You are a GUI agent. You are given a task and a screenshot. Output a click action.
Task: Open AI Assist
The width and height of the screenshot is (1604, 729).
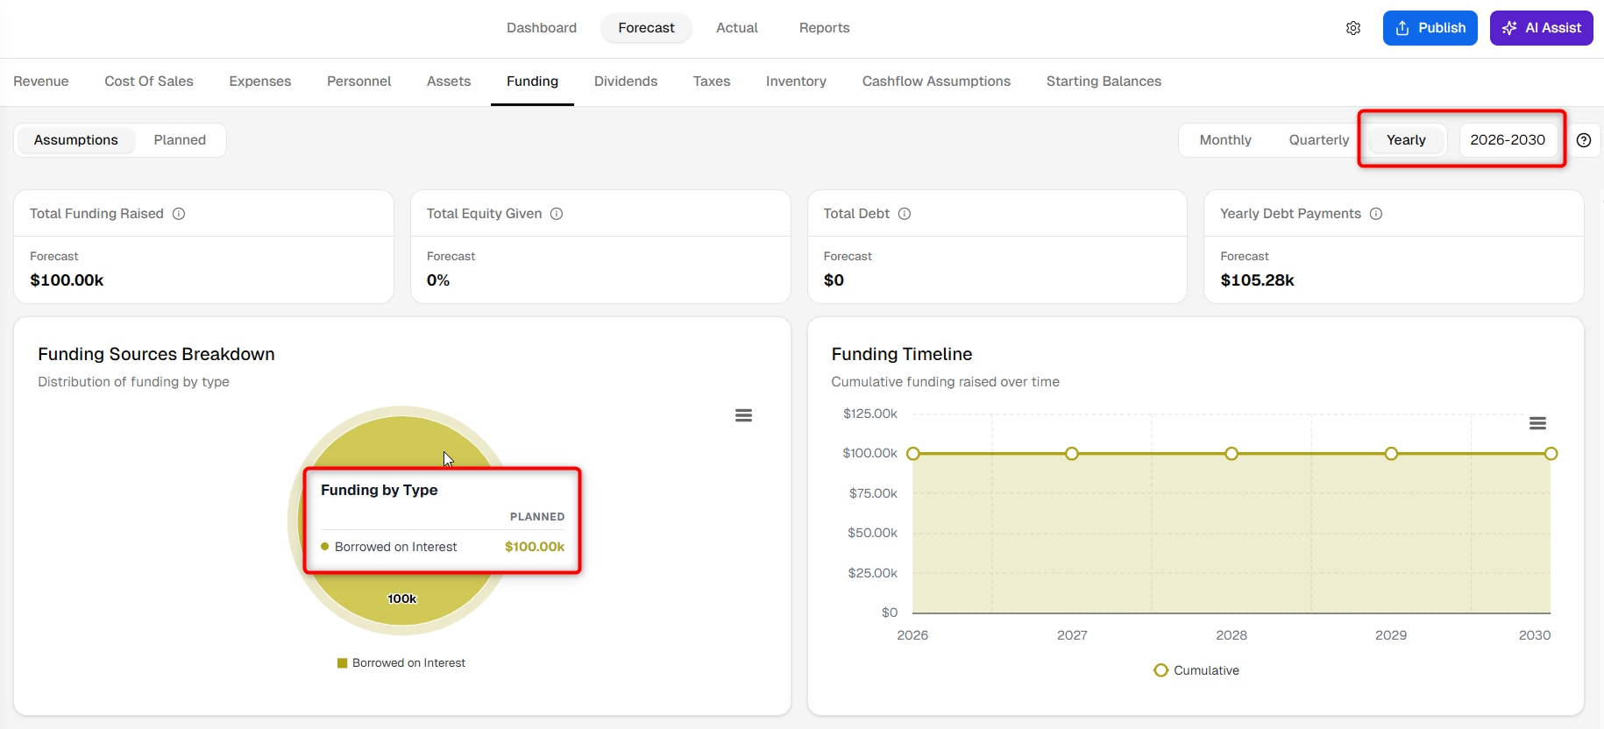click(1542, 28)
